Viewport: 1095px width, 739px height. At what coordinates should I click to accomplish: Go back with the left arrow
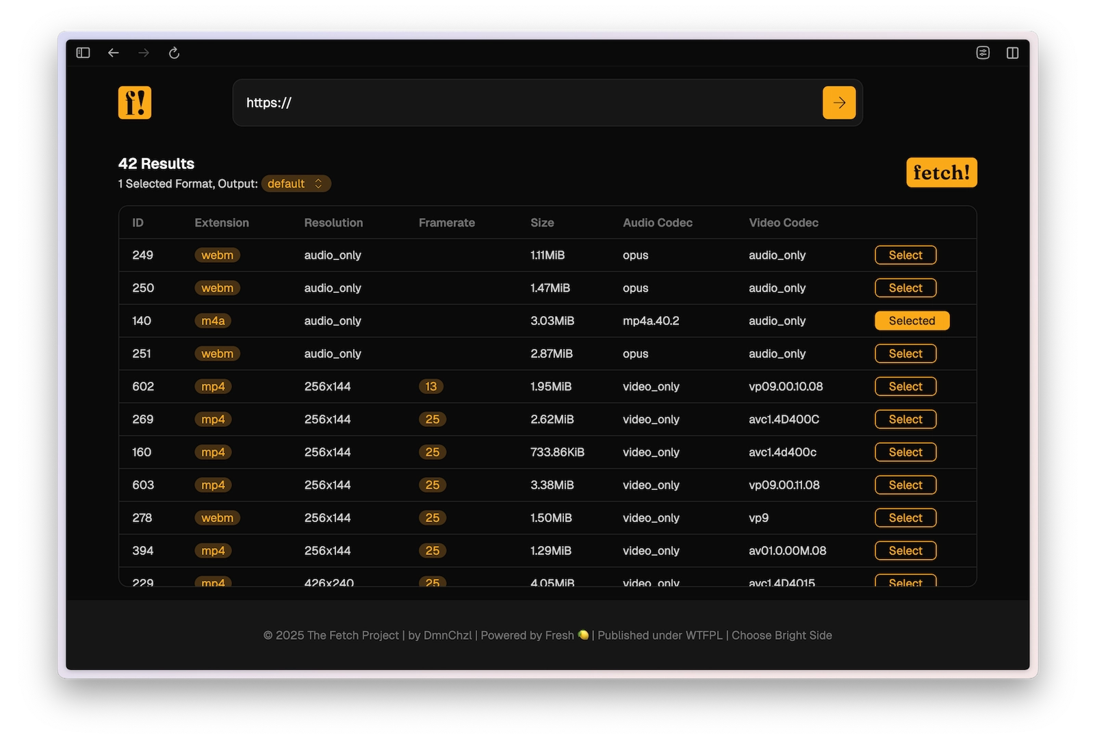point(114,53)
